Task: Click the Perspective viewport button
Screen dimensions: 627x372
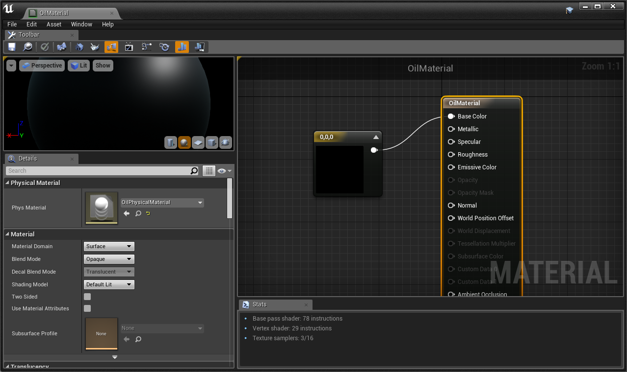Action: pyautogui.click(x=42, y=66)
